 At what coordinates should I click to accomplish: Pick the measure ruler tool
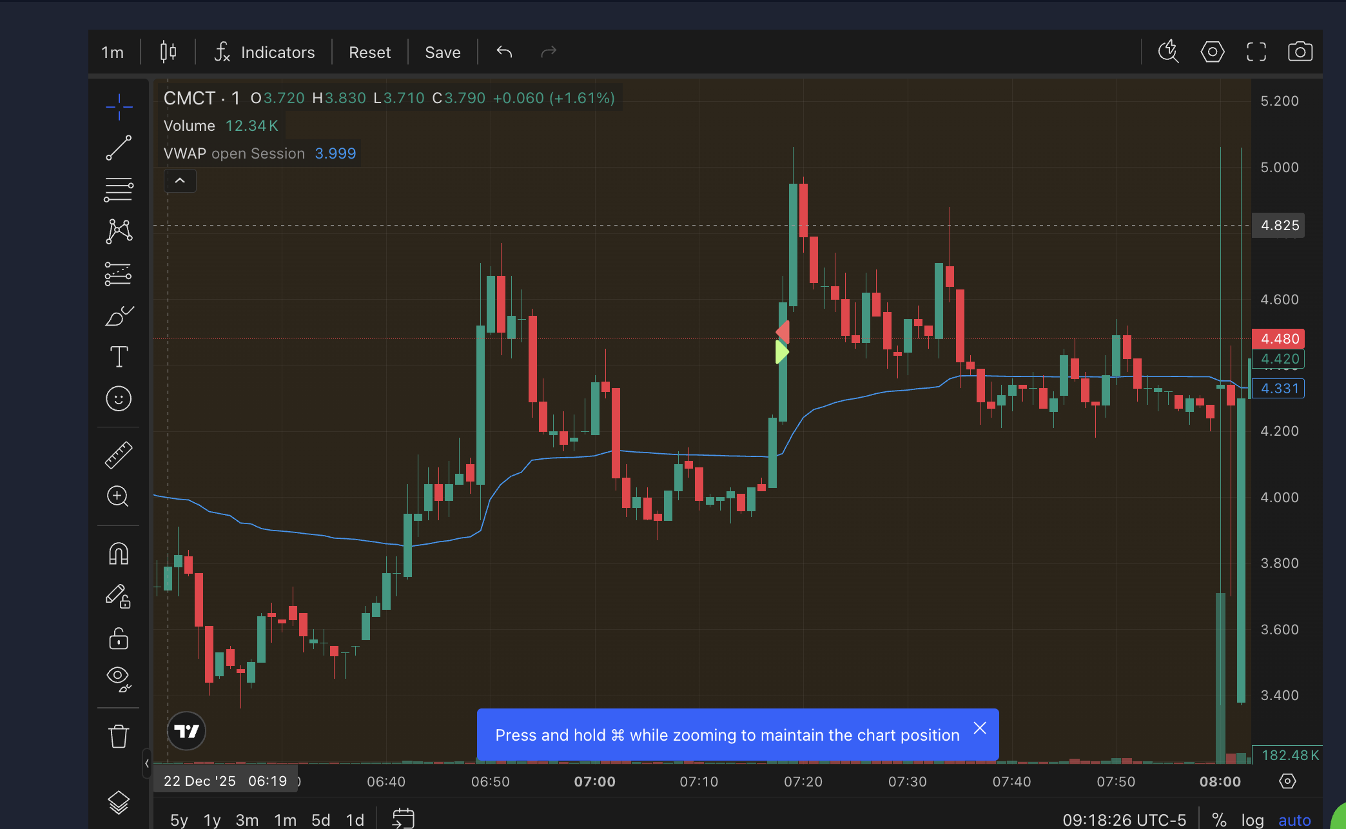[119, 455]
